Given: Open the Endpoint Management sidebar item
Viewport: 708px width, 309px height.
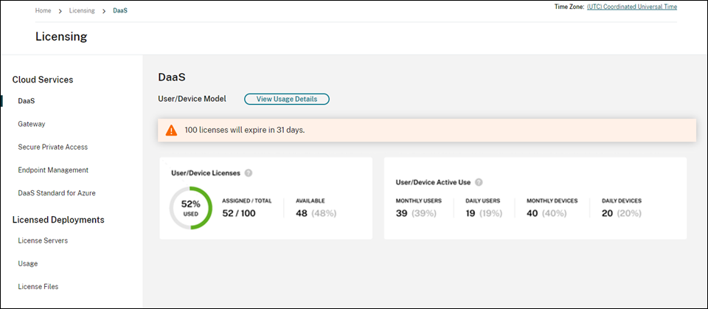Looking at the screenshot, I should pos(53,170).
